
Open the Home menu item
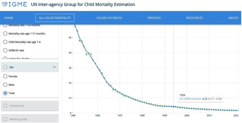9,18
